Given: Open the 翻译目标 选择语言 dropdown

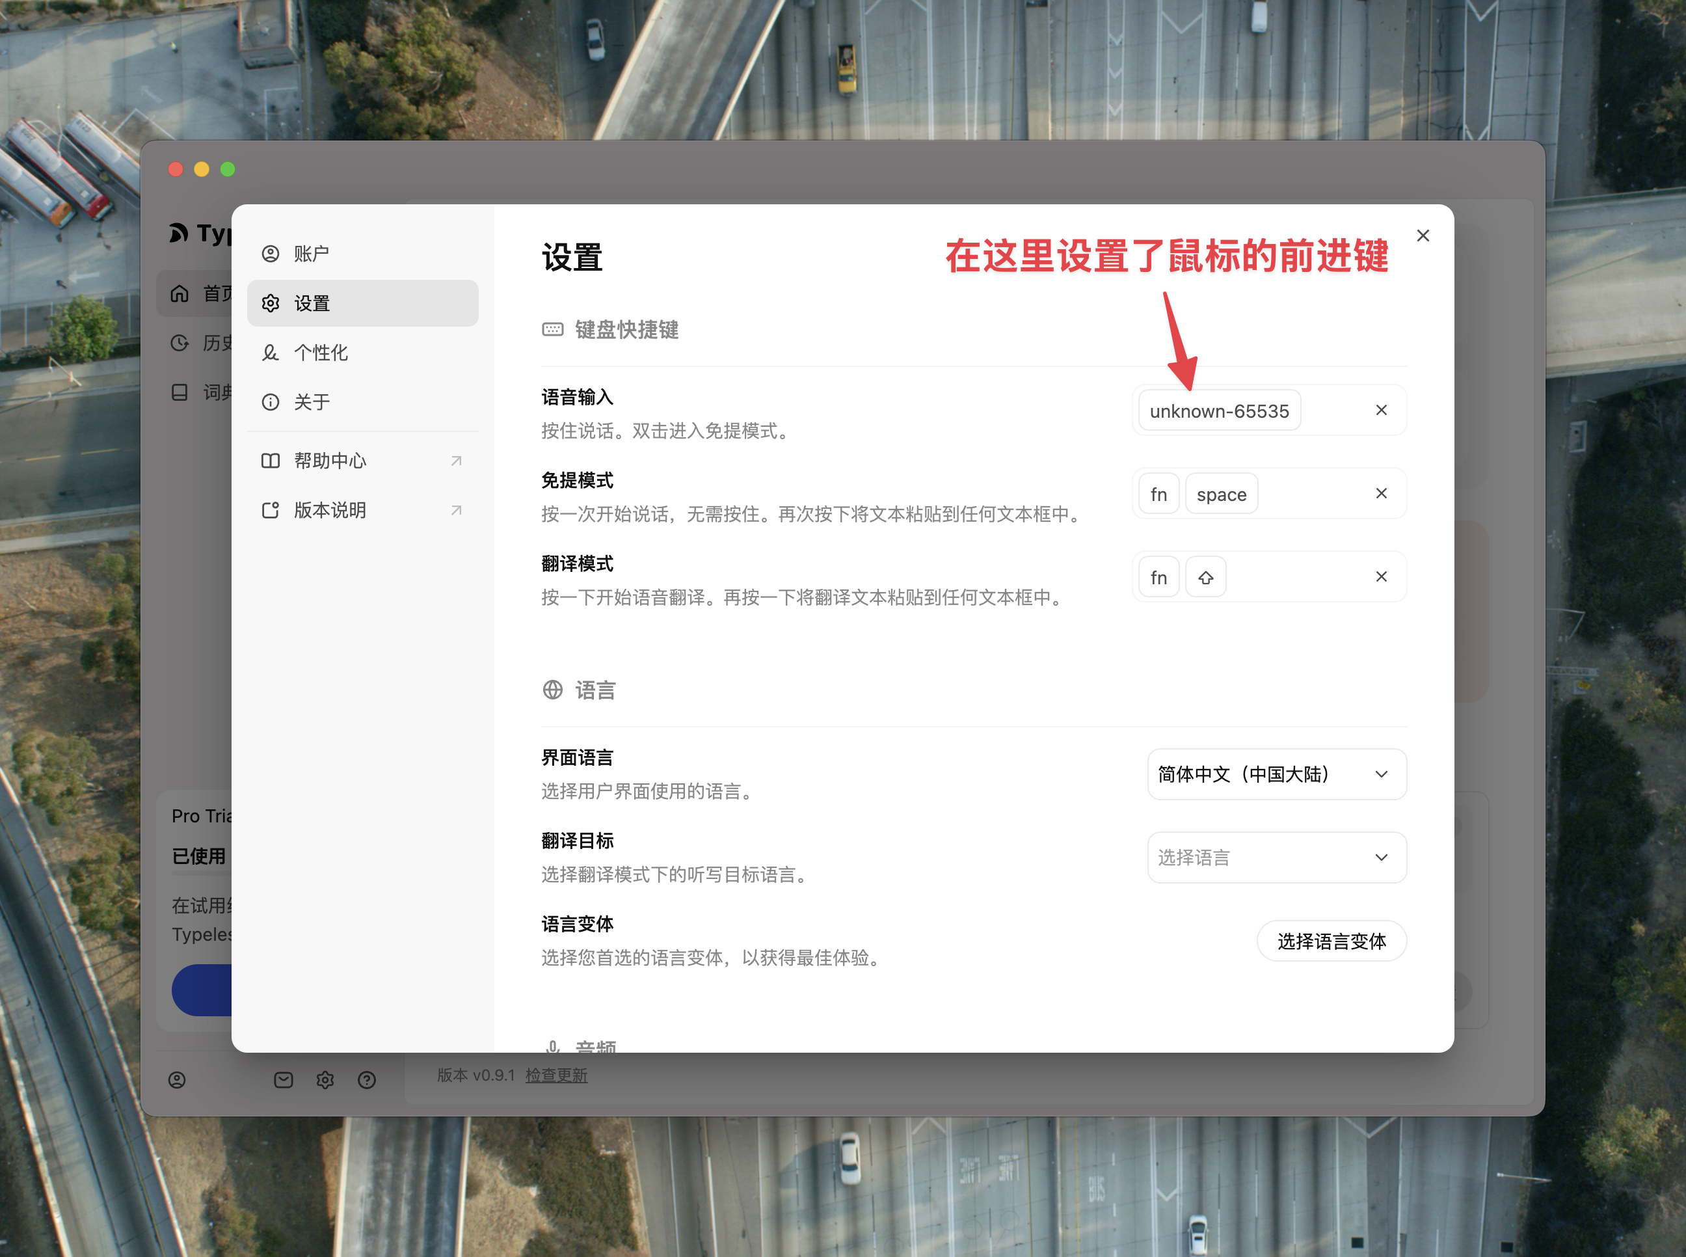Looking at the screenshot, I should pos(1276,858).
